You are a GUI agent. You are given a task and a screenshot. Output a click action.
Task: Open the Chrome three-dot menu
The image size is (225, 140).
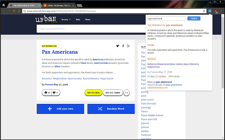221,11
